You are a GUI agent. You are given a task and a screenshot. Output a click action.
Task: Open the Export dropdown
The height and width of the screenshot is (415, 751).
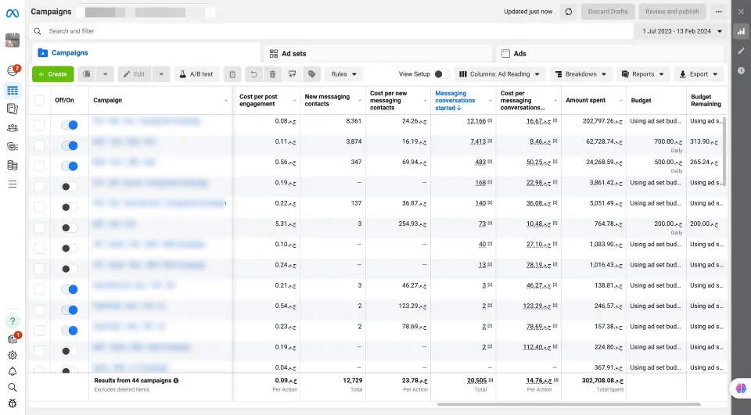point(699,74)
